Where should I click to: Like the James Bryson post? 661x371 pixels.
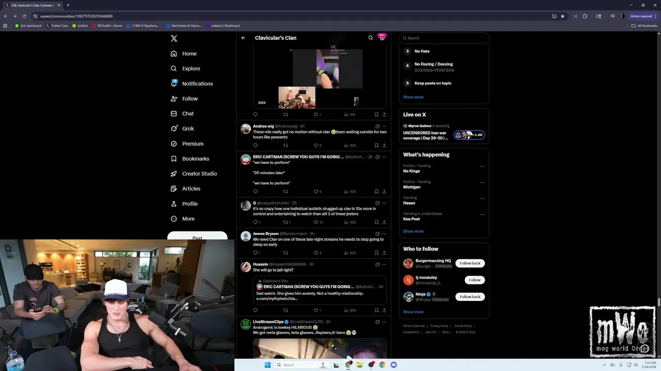pos(316,253)
